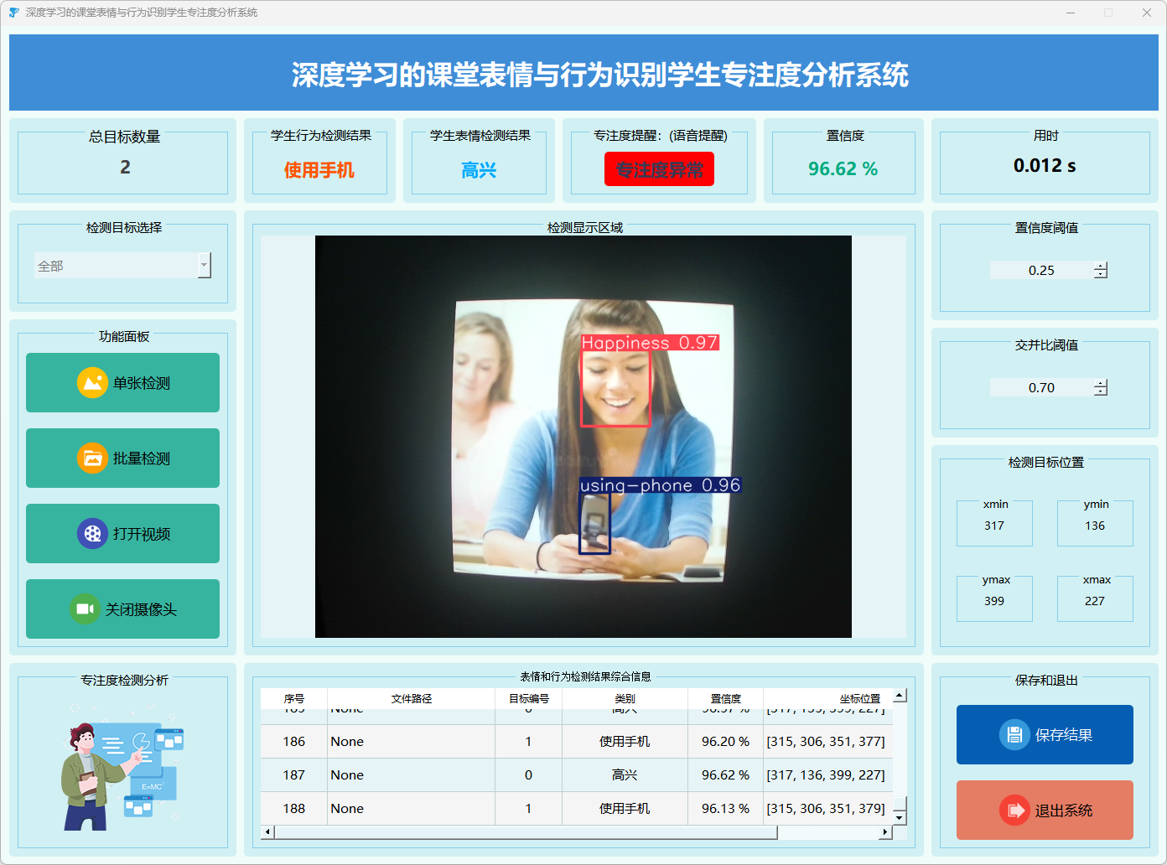Click the app icon in title bar
Viewport: 1167px width, 865px height.
[13, 13]
